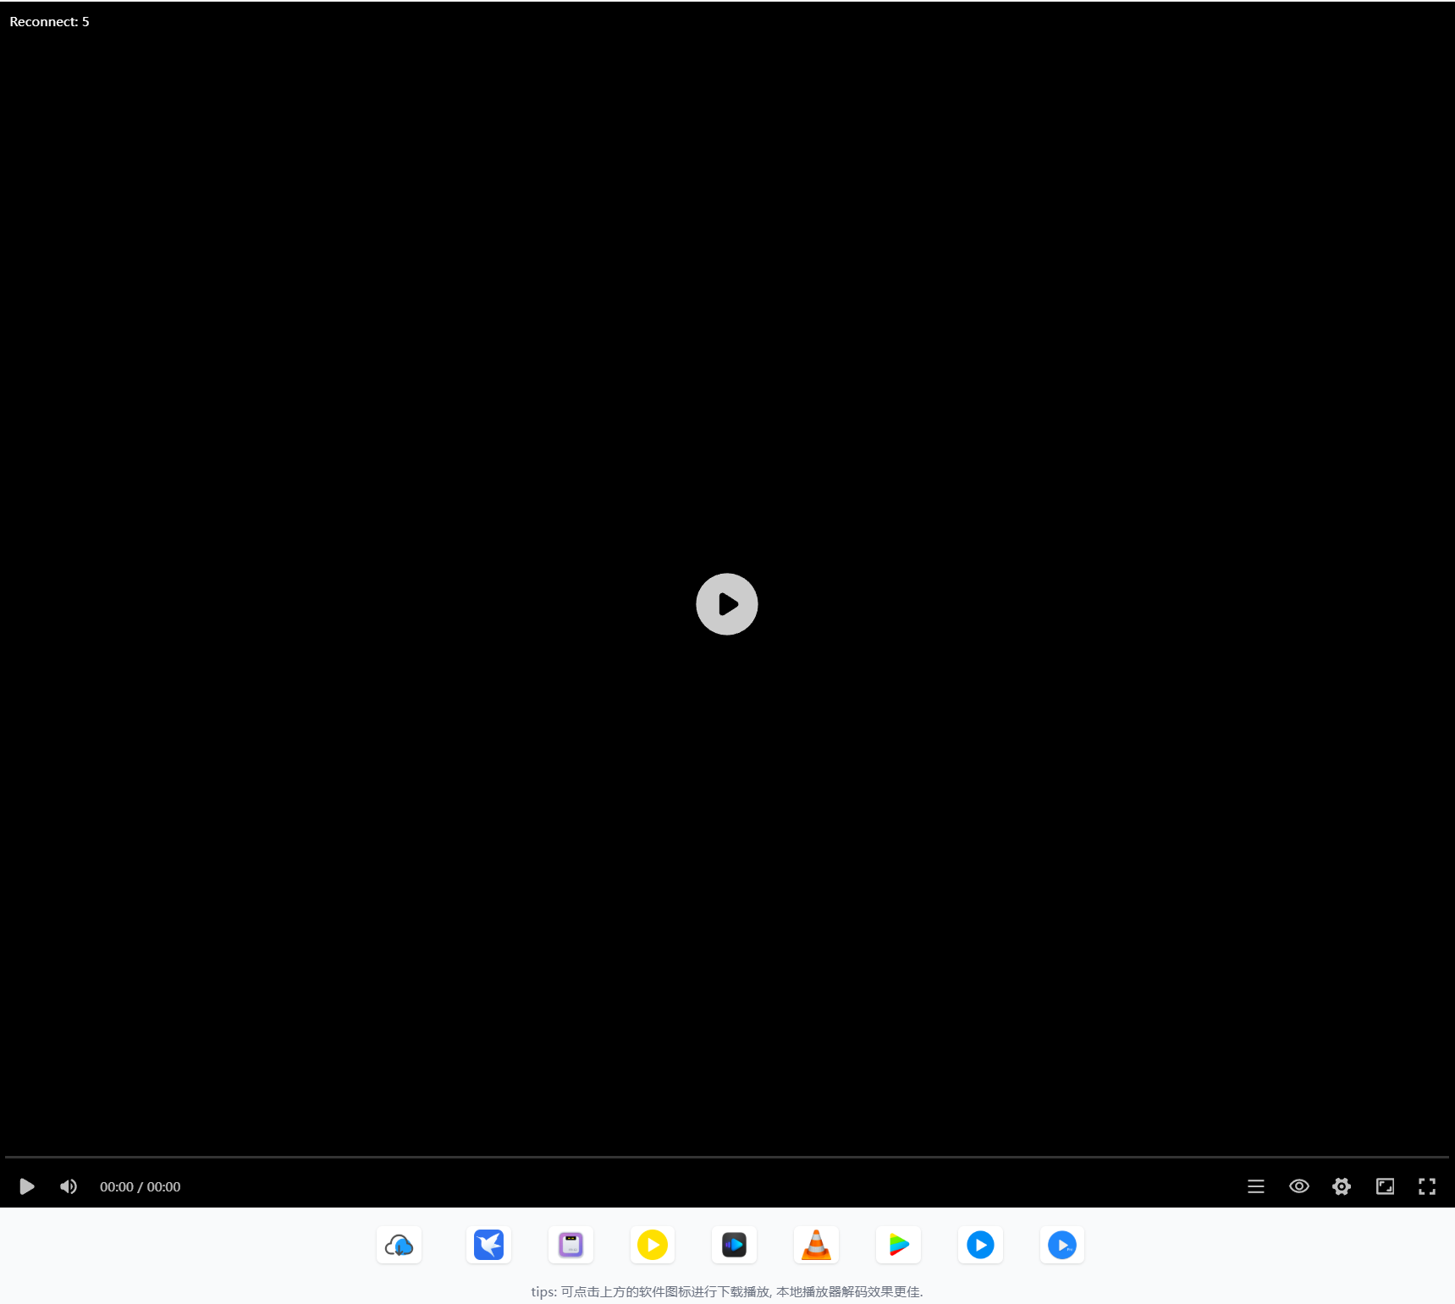Open the playlist menu with three lines
The width and height of the screenshot is (1455, 1304).
point(1256,1186)
